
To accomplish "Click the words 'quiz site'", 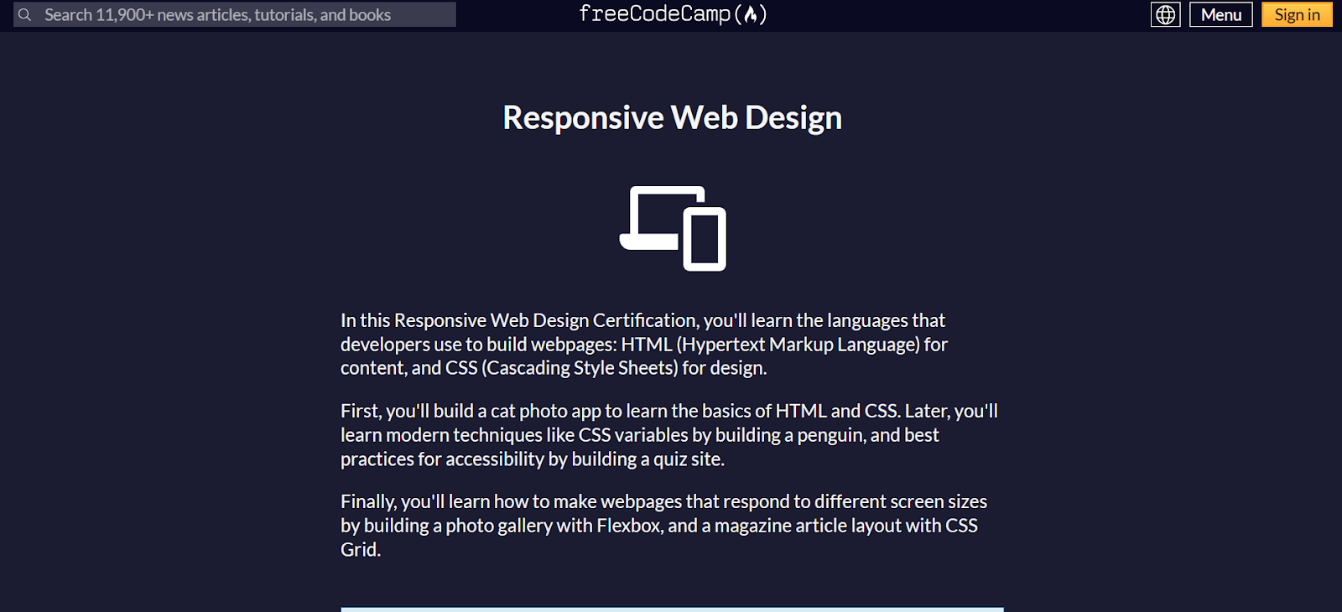I will 687,459.
